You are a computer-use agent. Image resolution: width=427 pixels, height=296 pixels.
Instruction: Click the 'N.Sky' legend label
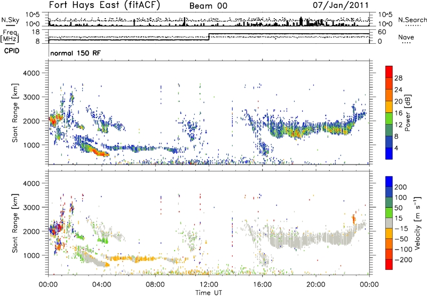10,20
